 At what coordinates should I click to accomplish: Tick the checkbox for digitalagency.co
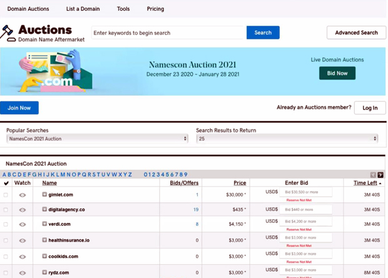coord(6,210)
